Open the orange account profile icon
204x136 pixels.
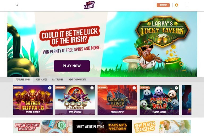tap(177, 5)
